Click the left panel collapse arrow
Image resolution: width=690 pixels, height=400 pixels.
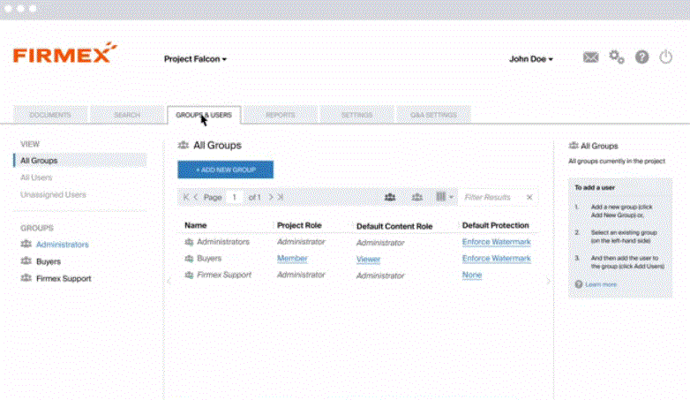click(169, 281)
